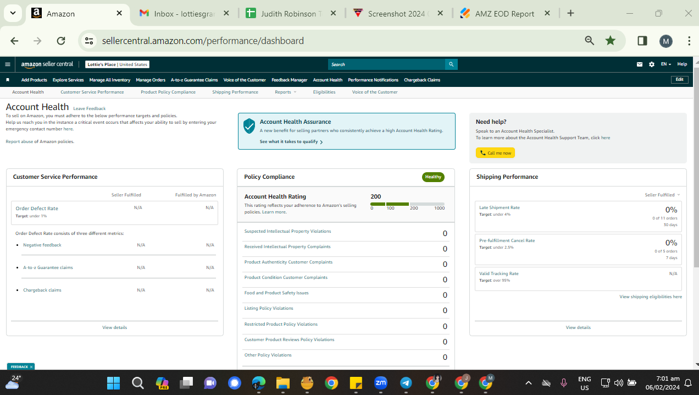Click the Chrome zoom magnifier icon
The height and width of the screenshot is (395, 699).
590,41
